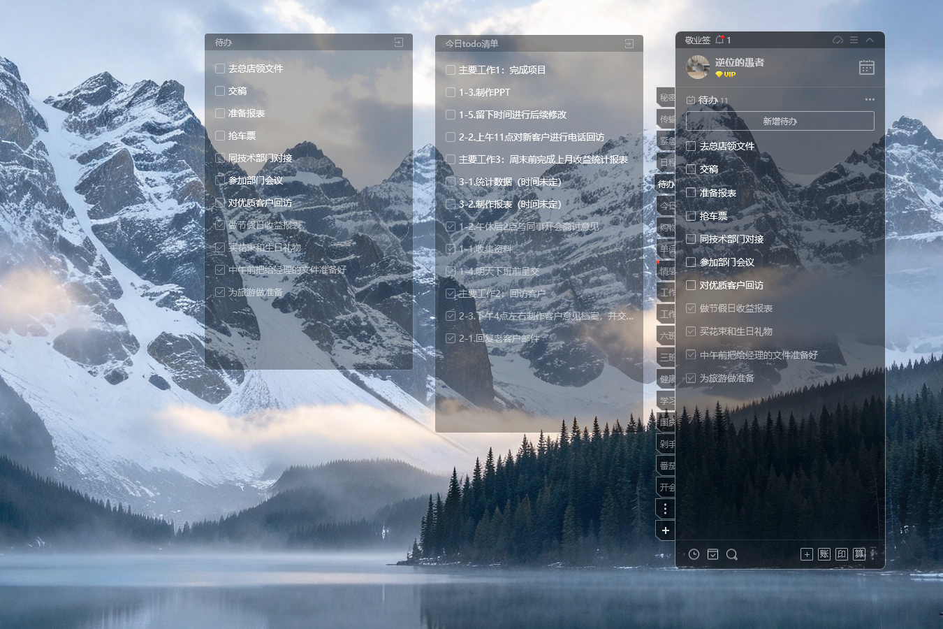Click the dock icon on 今日todo清单 note

coord(629,44)
